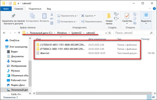Click sidebar scroll down arrow
The width and height of the screenshot is (157, 100).
(x=30, y=93)
